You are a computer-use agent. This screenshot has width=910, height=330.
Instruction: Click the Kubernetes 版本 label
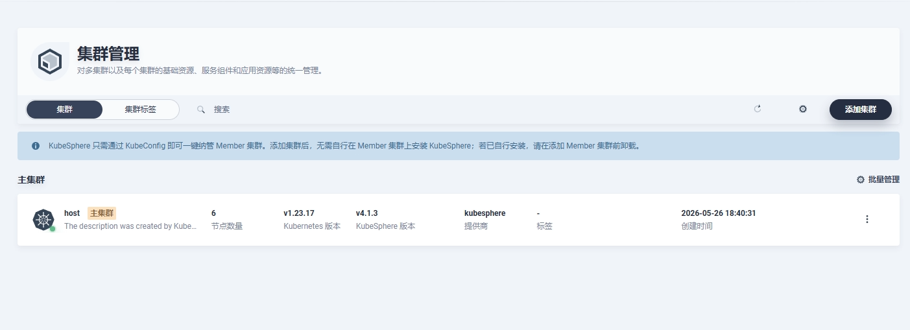(312, 226)
